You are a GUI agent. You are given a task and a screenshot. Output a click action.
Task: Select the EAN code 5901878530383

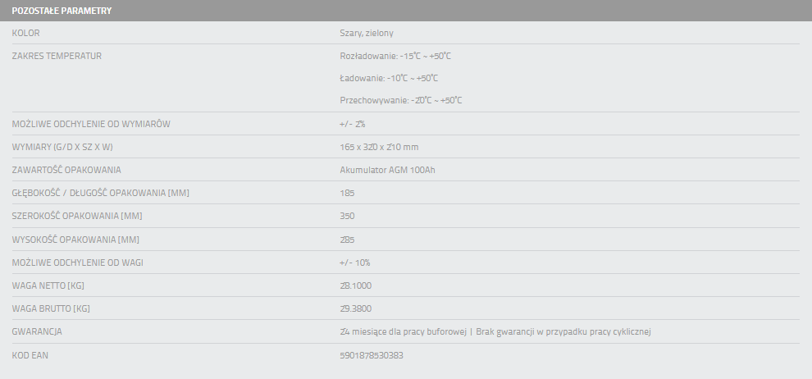tap(371, 355)
